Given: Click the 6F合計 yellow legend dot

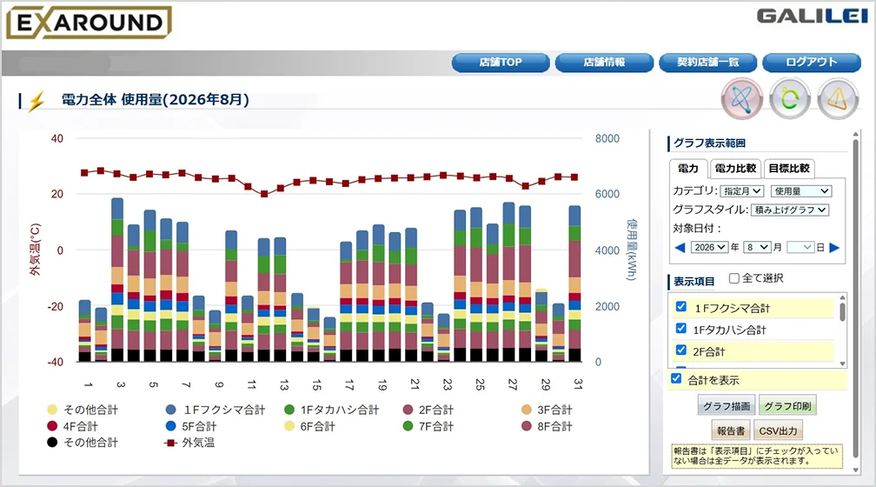Looking at the screenshot, I should coord(289,426).
